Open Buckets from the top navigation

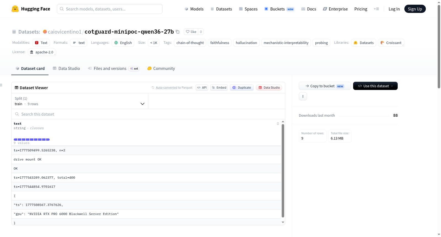279,9
